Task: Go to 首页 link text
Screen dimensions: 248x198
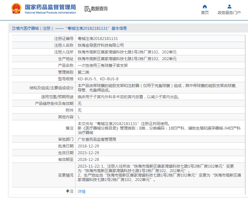Action: [205, 12]
